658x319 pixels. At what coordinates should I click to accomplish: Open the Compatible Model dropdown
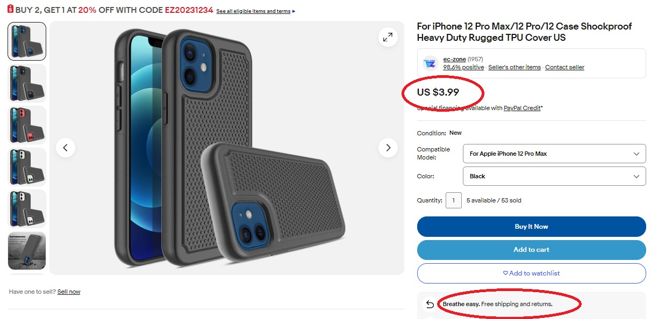554,154
